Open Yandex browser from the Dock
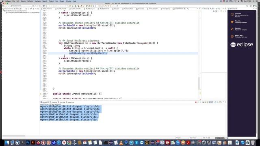The height and width of the screenshot is (146, 260). coord(64,142)
